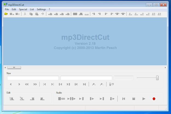Click the volume slider handle in Nav
This screenshot has width=171, height=114.
tap(157, 78)
